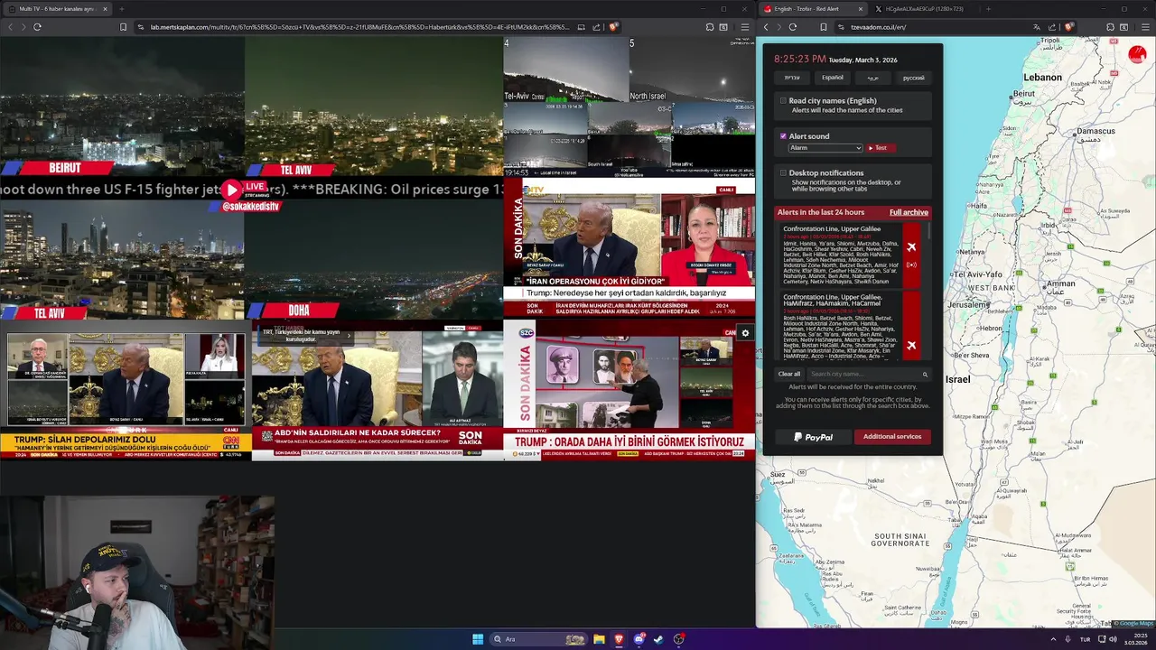Open Tzofar window browser menu
This screenshot has height=650, width=1156.
[1143, 27]
